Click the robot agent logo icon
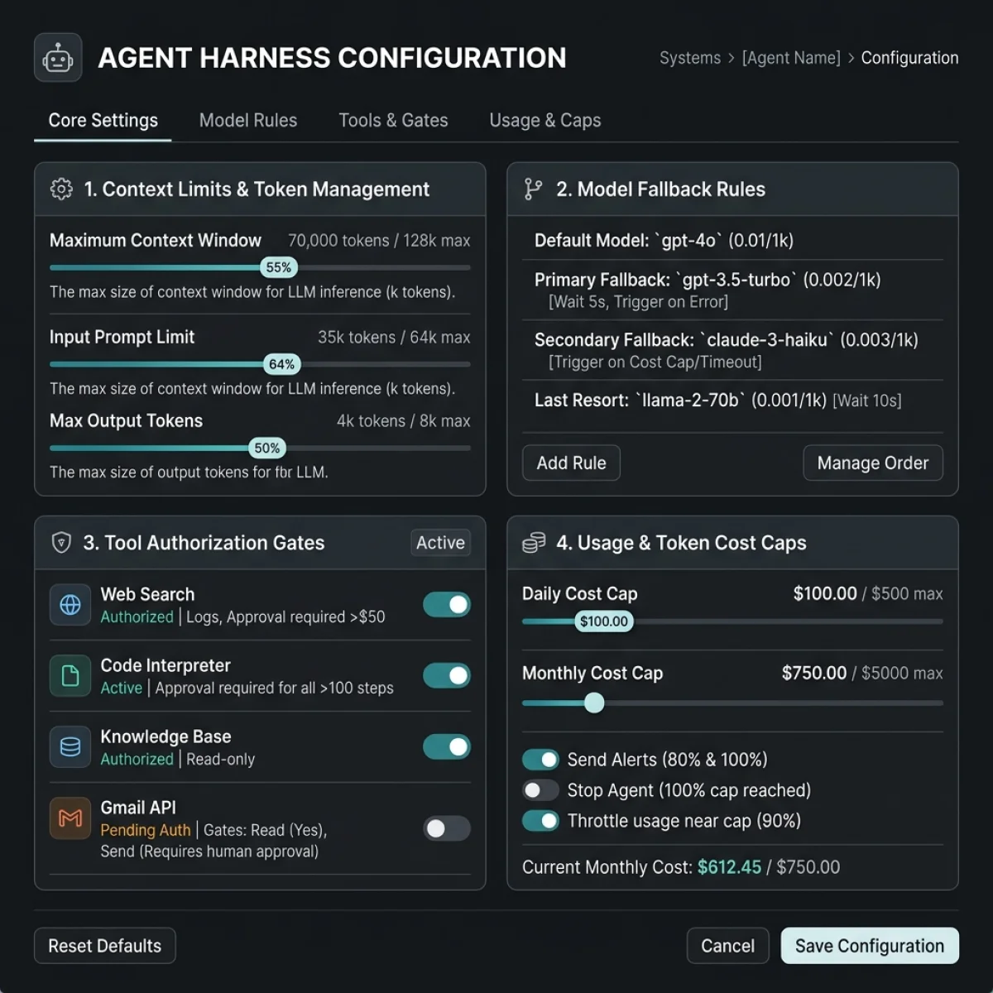This screenshot has width=993, height=993. coord(58,58)
